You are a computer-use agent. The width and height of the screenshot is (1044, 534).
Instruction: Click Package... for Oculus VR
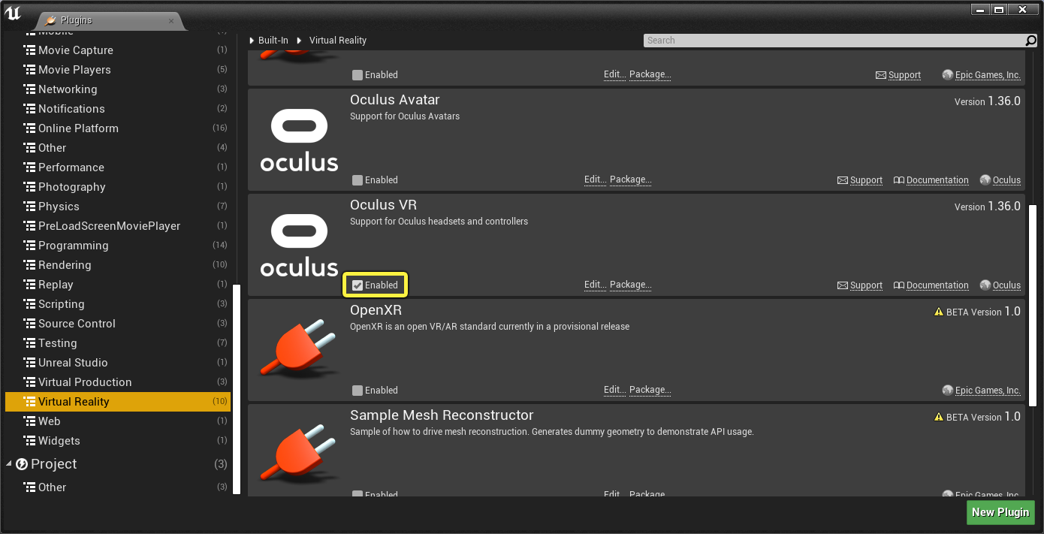630,285
